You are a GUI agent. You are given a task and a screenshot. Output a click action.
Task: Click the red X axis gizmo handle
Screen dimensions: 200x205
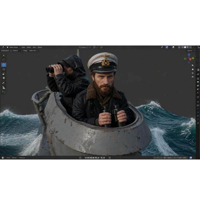(x=190, y=59)
